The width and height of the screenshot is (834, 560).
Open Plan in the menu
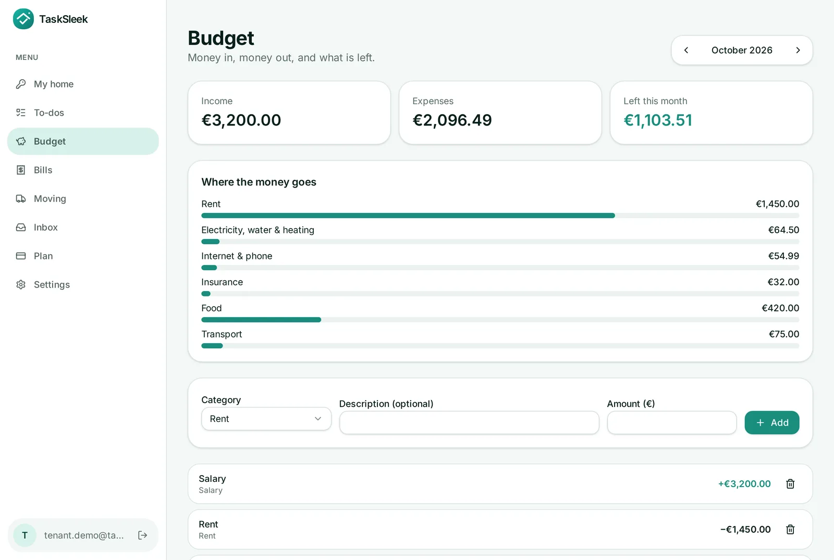[83, 256]
